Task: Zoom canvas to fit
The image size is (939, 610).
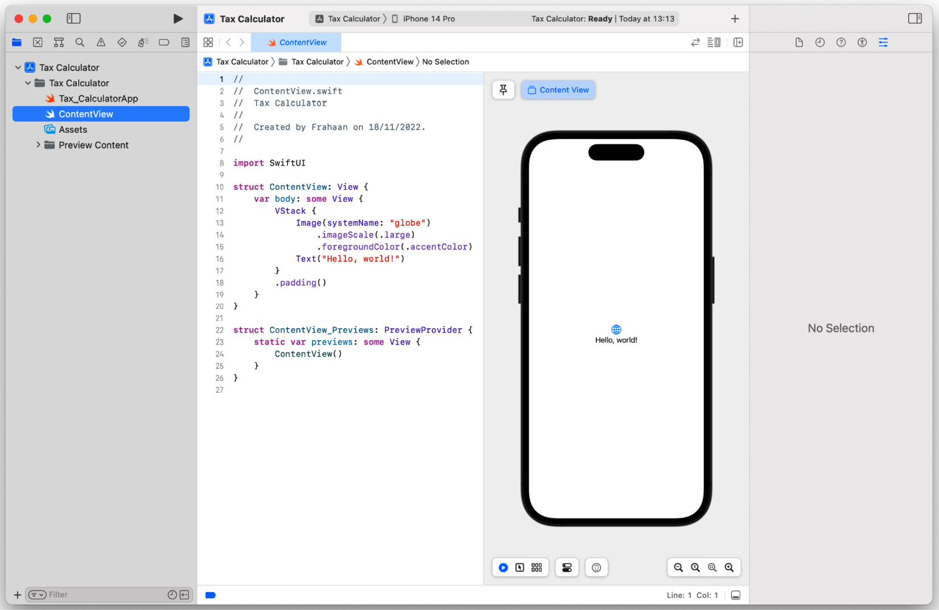Action: point(712,568)
